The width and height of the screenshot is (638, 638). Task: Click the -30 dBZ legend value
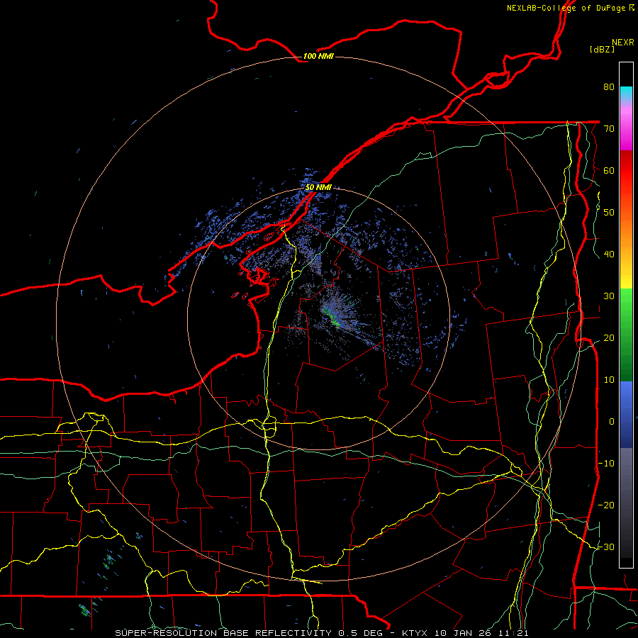pos(606,547)
